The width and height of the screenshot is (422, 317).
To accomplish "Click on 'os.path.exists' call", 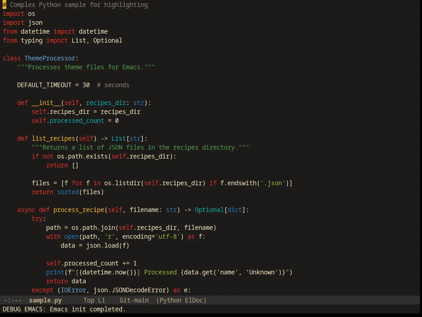I will 82,156.
